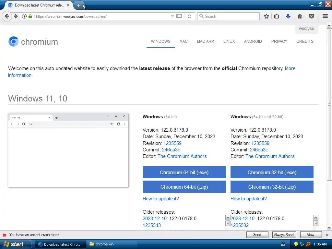Switch to the WINDOWS menu tab
This screenshot has width=332, height=249.
click(161, 41)
